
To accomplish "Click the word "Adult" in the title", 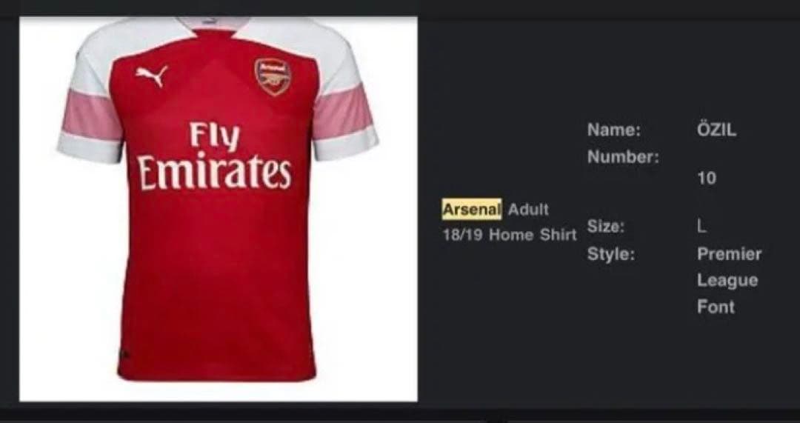I will coord(528,210).
